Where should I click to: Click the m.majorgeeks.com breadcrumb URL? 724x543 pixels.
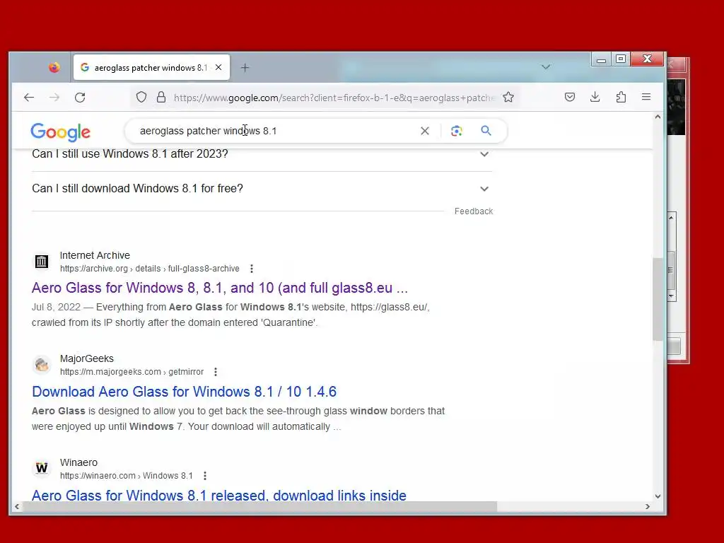(x=132, y=372)
